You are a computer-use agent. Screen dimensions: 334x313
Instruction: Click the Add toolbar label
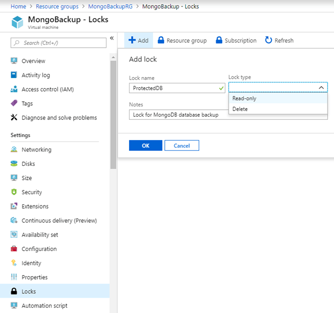click(143, 41)
